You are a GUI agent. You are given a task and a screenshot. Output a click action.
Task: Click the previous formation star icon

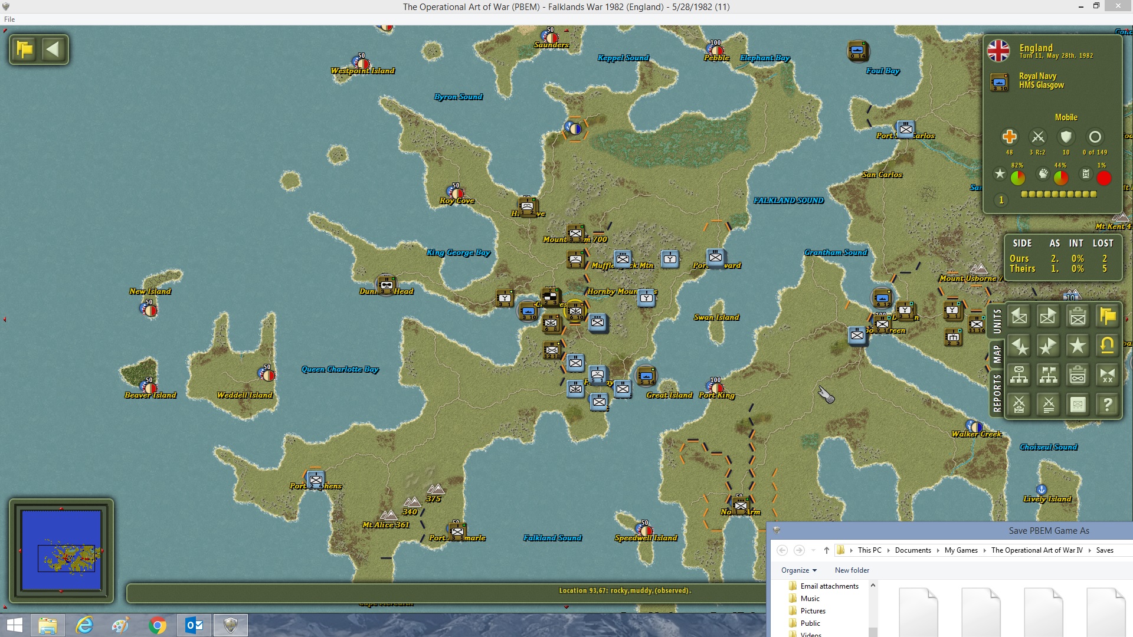[1019, 346]
